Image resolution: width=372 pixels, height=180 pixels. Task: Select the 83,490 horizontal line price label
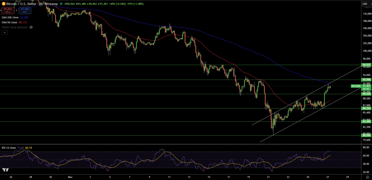(365, 121)
